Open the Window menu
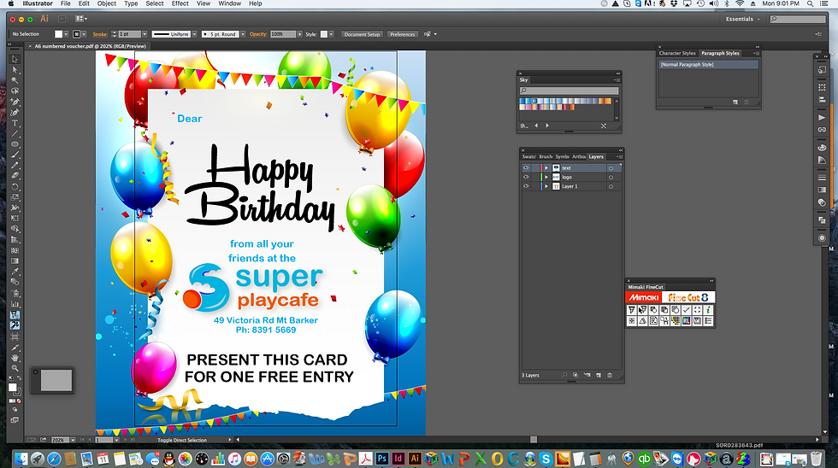The width and height of the screenshot is (838, 468). [230, 3]
